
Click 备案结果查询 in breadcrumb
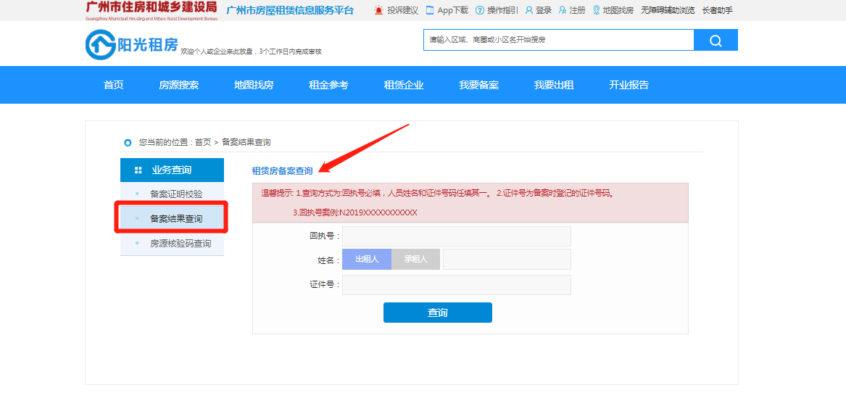(246, 142)
